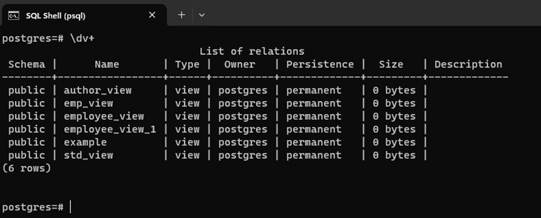This screenshot has width=541, height=218.
Task: Click the employee_view row name
Action: [x=104, y=117]
